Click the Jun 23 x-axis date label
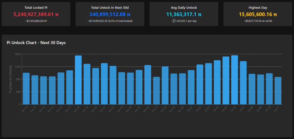The width and height of the screenshot is (294, 139). 121,109
